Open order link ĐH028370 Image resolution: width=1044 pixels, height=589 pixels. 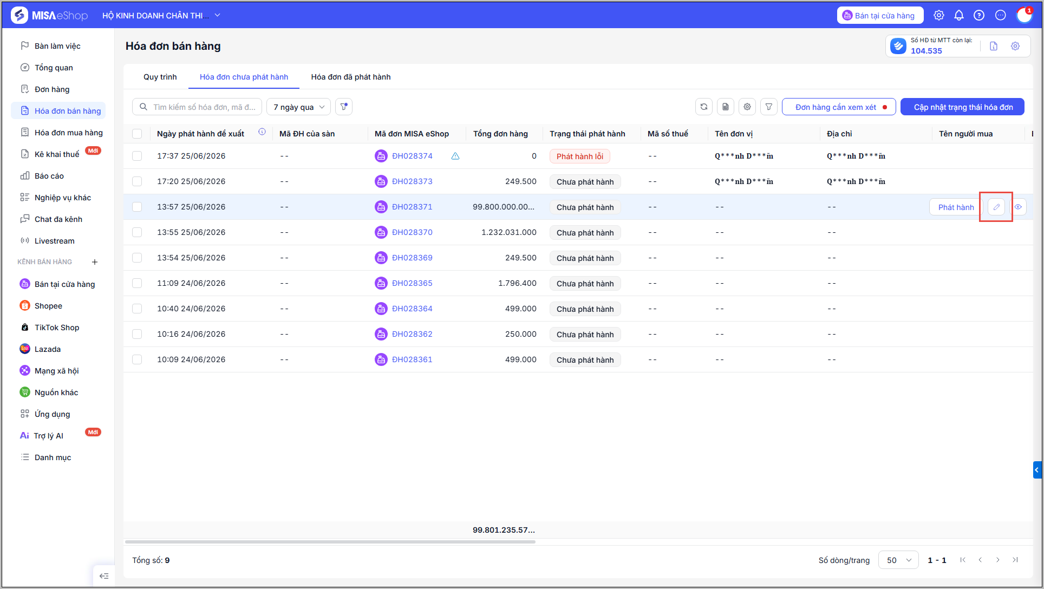(x=412, y=232)
